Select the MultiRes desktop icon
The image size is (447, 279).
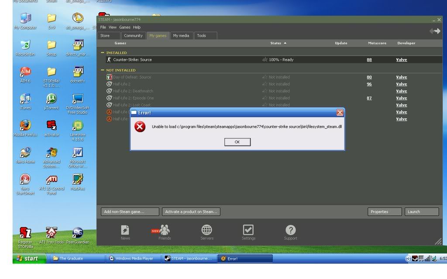point(78,182)
